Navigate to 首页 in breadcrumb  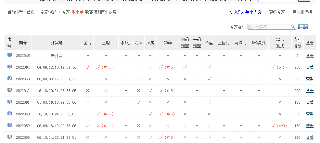coord(31,12)
